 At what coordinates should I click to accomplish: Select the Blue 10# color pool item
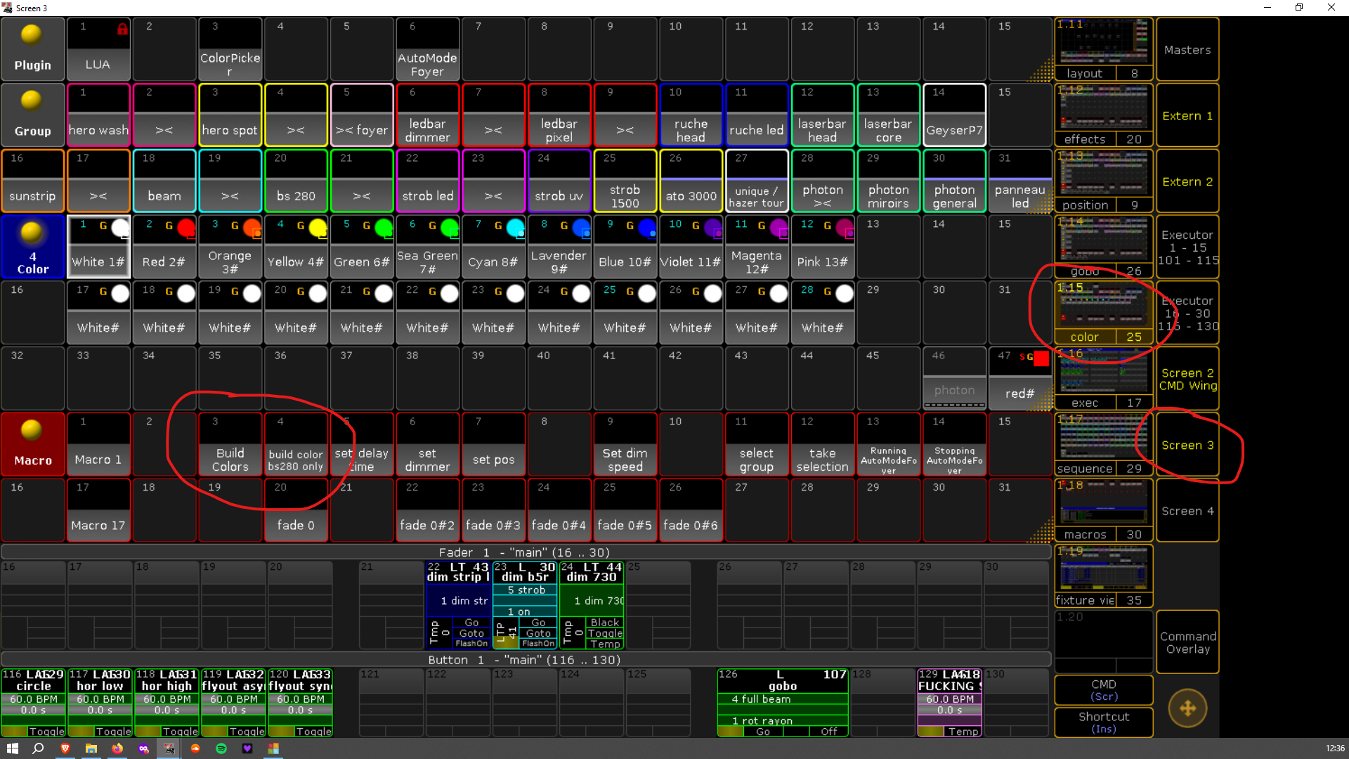click(x=625, y=247)
